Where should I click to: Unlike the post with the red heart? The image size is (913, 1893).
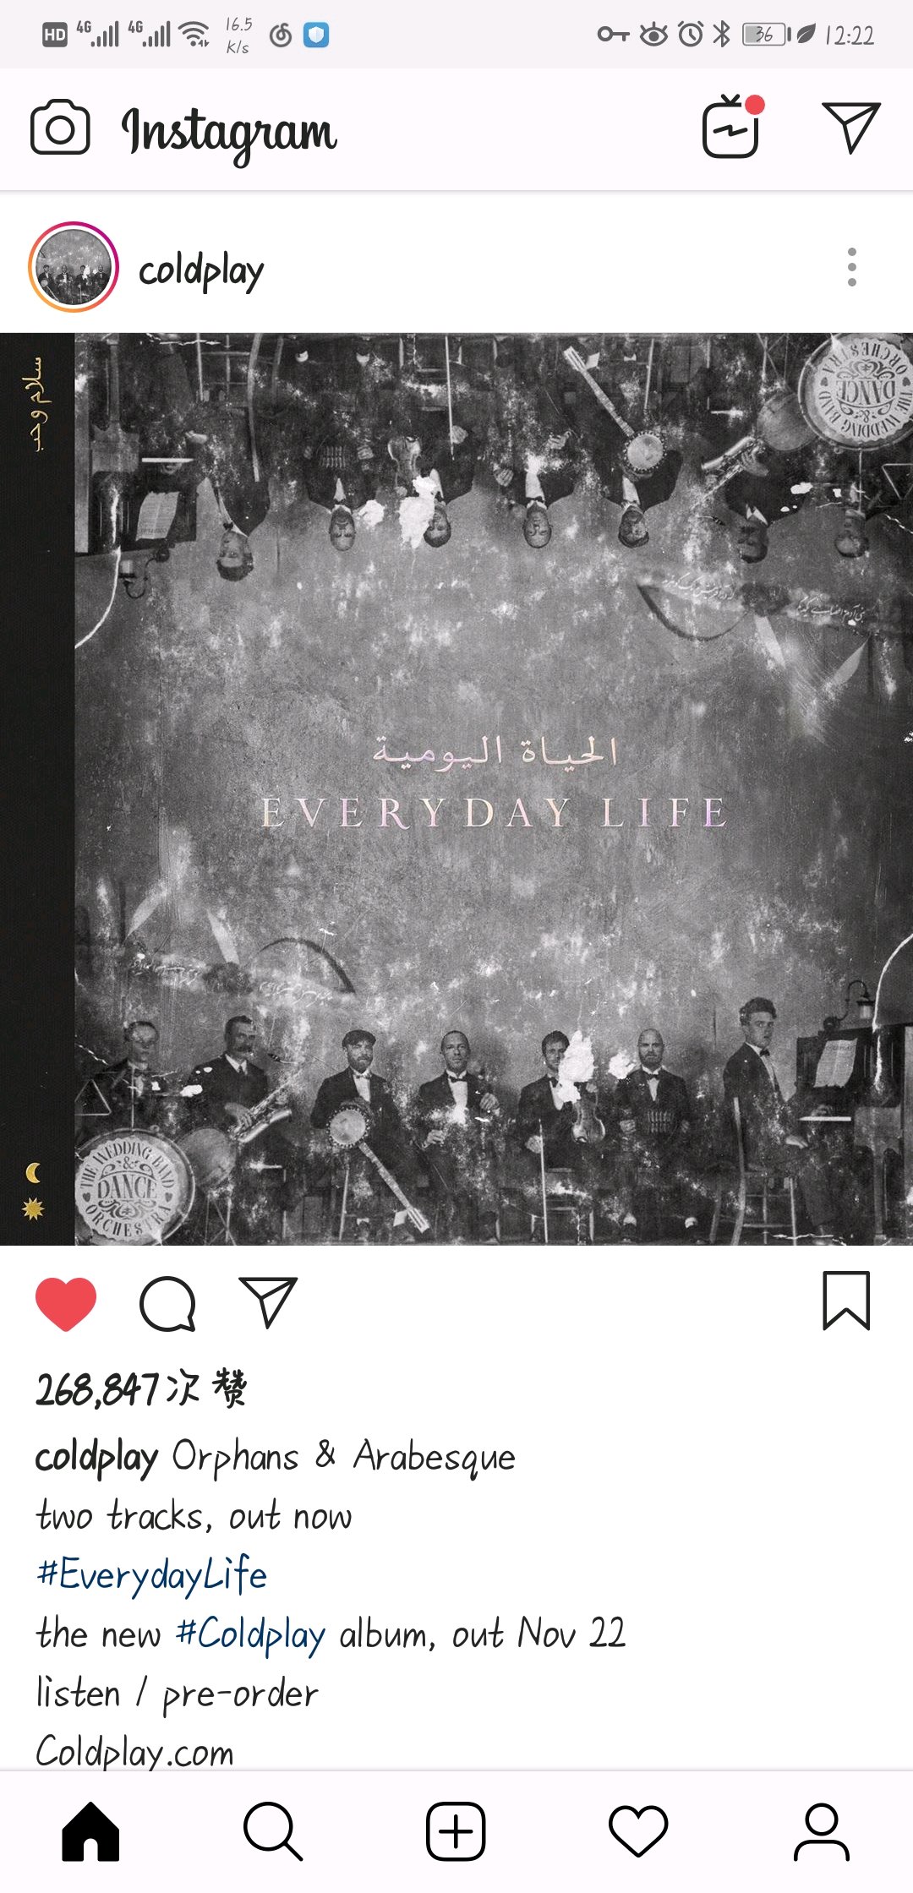click(66, 1304)
